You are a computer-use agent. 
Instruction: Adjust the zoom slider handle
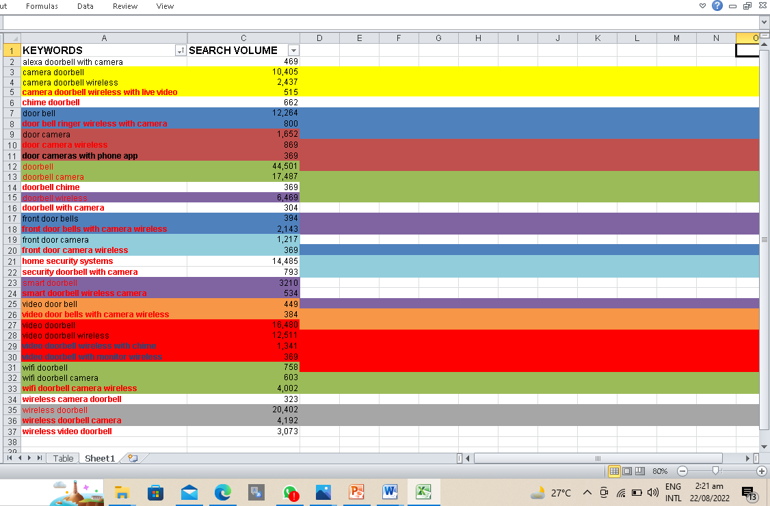point(715,470)
